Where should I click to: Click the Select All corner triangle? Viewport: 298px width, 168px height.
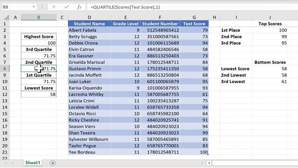click(x=6, y=17)
